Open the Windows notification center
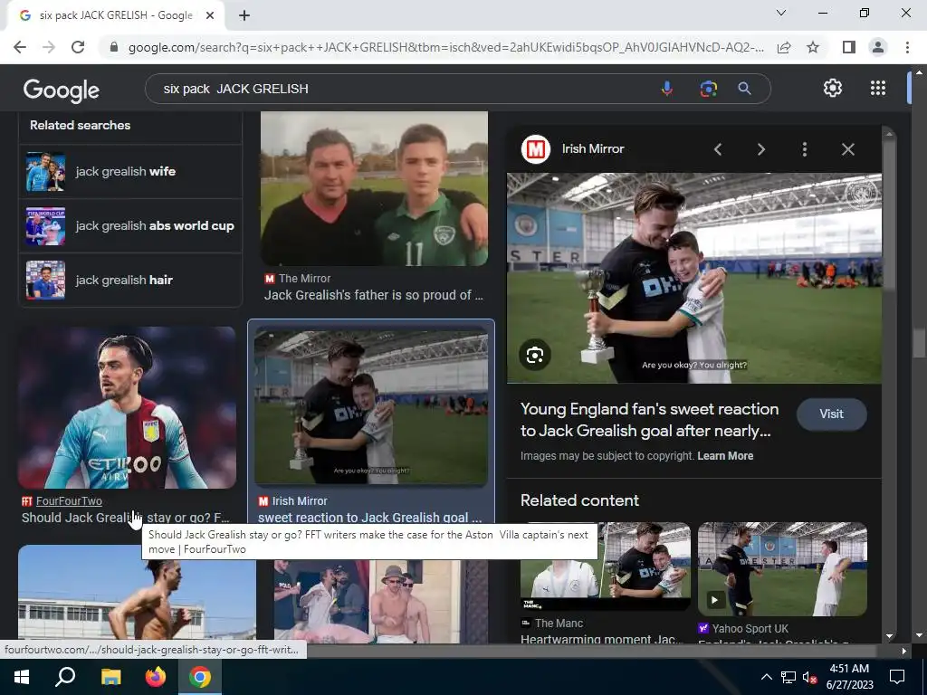This screenshot has width=927, height=695. point(897,677)
